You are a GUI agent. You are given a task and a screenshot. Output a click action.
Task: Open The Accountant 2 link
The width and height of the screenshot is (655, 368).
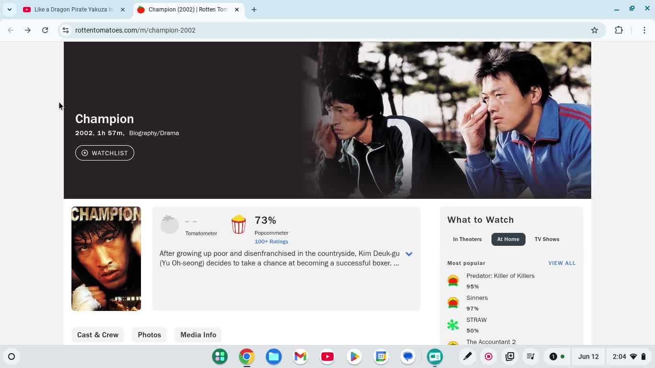pos(491,342)
